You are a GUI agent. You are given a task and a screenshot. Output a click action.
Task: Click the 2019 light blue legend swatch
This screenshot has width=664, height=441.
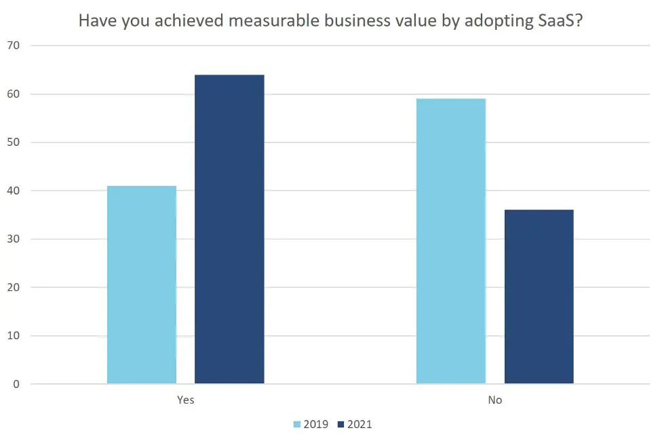(297, 424)
